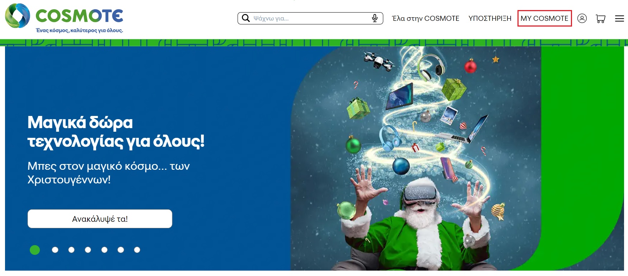Click the search field 'Ψάχνω για...'

[x=310, y=18]
